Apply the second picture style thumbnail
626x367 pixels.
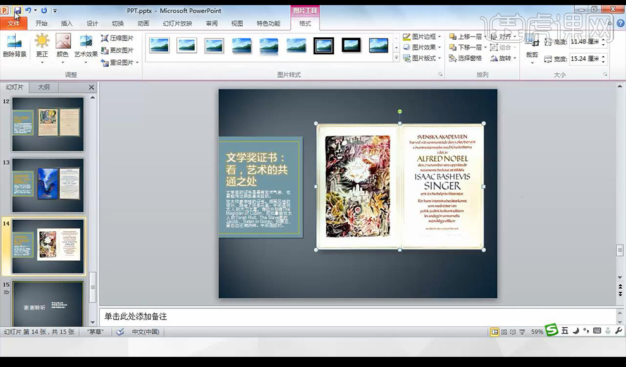pyautogui.click(x=187, y=45)
